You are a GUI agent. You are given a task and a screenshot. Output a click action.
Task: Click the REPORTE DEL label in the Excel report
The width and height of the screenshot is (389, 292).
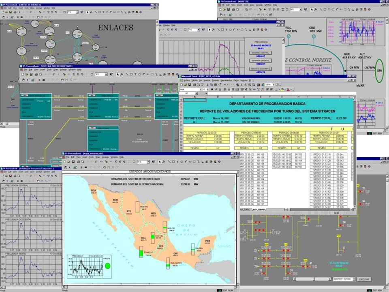194,118
